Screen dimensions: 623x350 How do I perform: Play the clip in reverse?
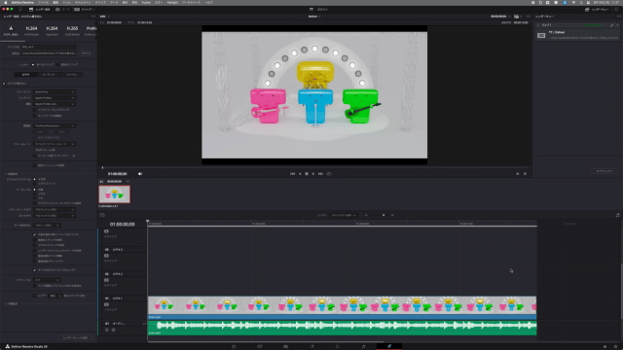click(300, 174)
